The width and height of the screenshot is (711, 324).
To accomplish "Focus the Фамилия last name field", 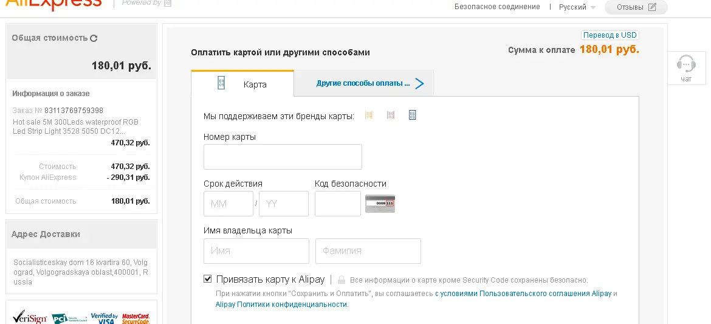I will point(368,251).
